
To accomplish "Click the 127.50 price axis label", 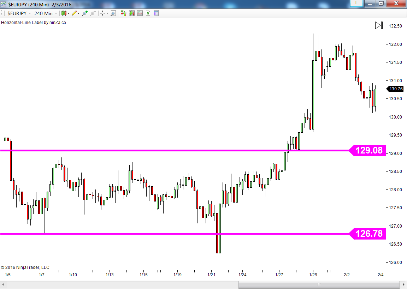I will [x=395, y=207].
